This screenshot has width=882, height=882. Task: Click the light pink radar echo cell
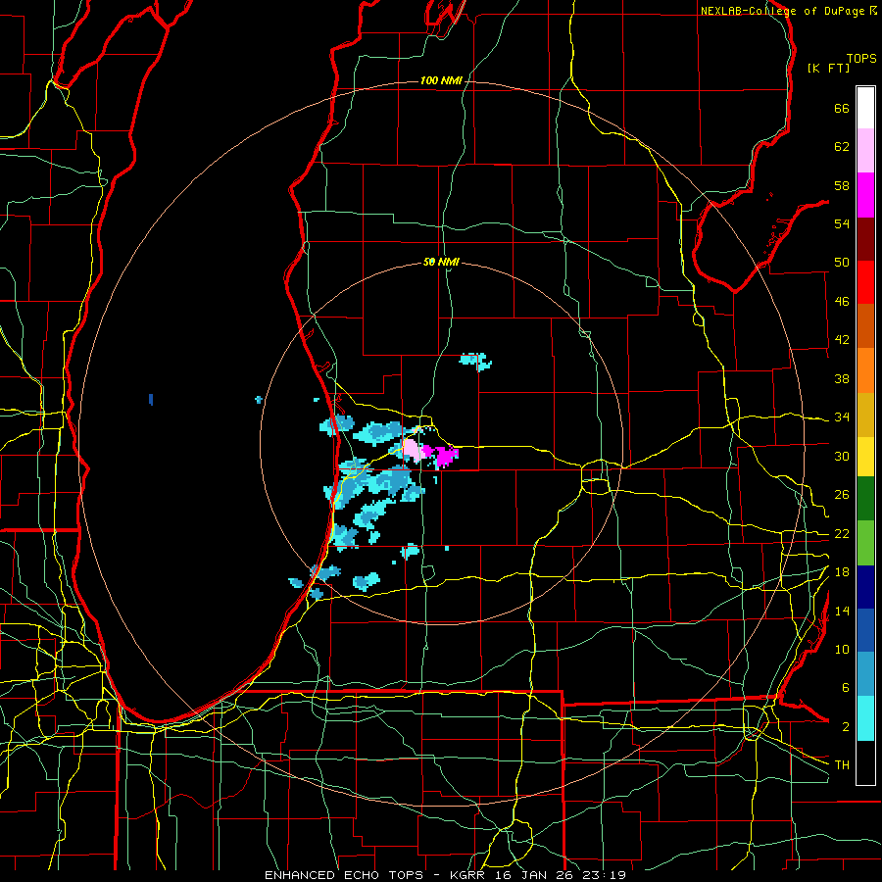[x=413, y=450]
